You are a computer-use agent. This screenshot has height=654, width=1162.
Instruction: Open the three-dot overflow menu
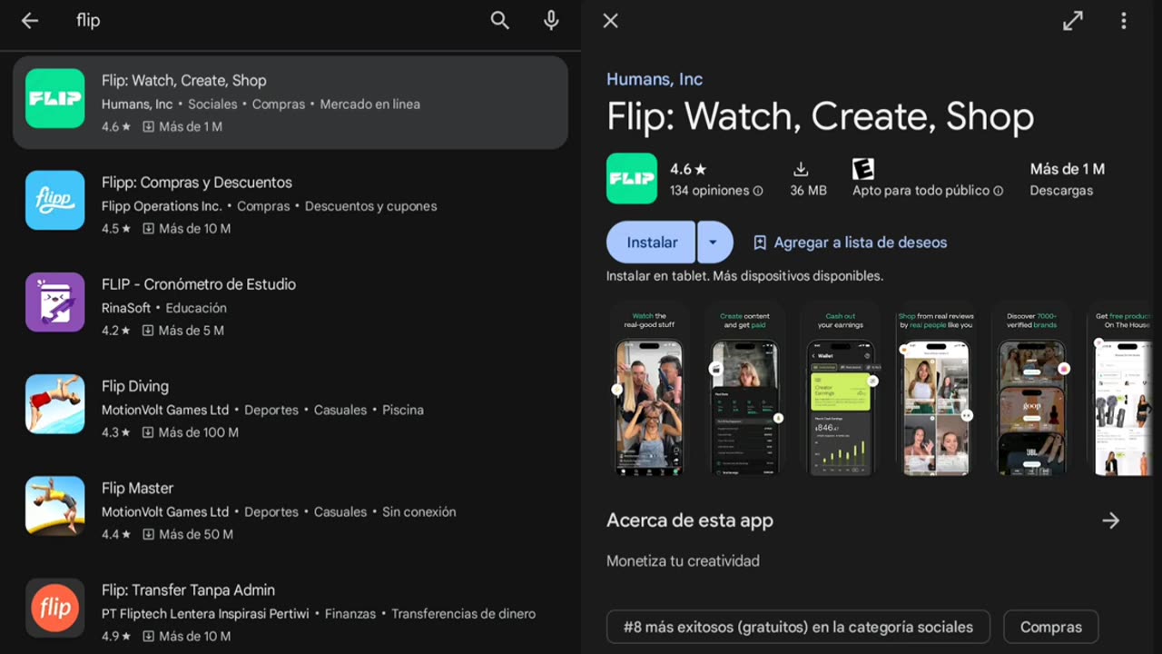point(1124,21)
